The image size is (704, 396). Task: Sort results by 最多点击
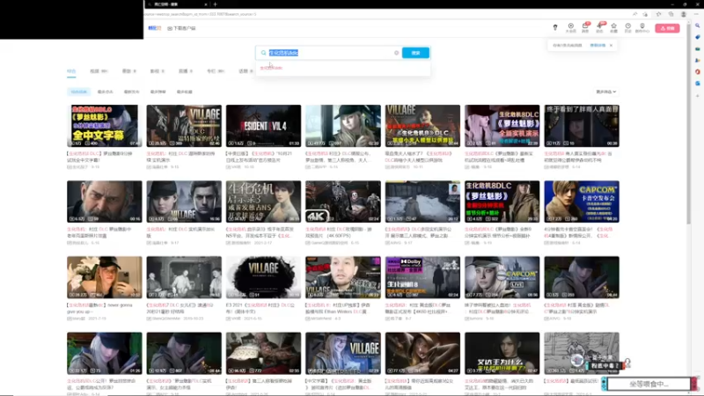pyautogui.click(x=105, y=92)
